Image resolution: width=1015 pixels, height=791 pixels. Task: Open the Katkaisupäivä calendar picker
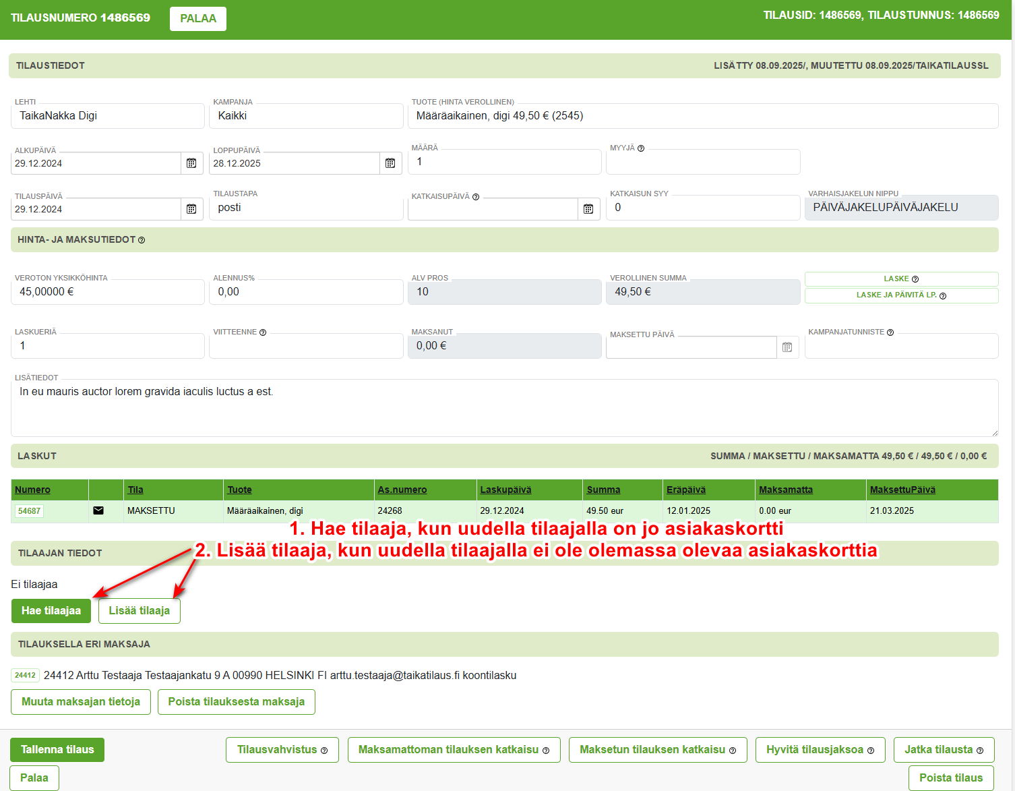588,209
